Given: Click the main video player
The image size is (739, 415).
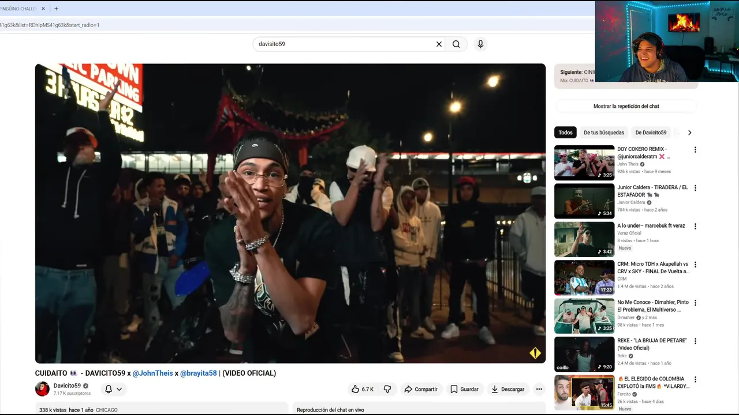Looking at the screenshot, I should 290,213.
